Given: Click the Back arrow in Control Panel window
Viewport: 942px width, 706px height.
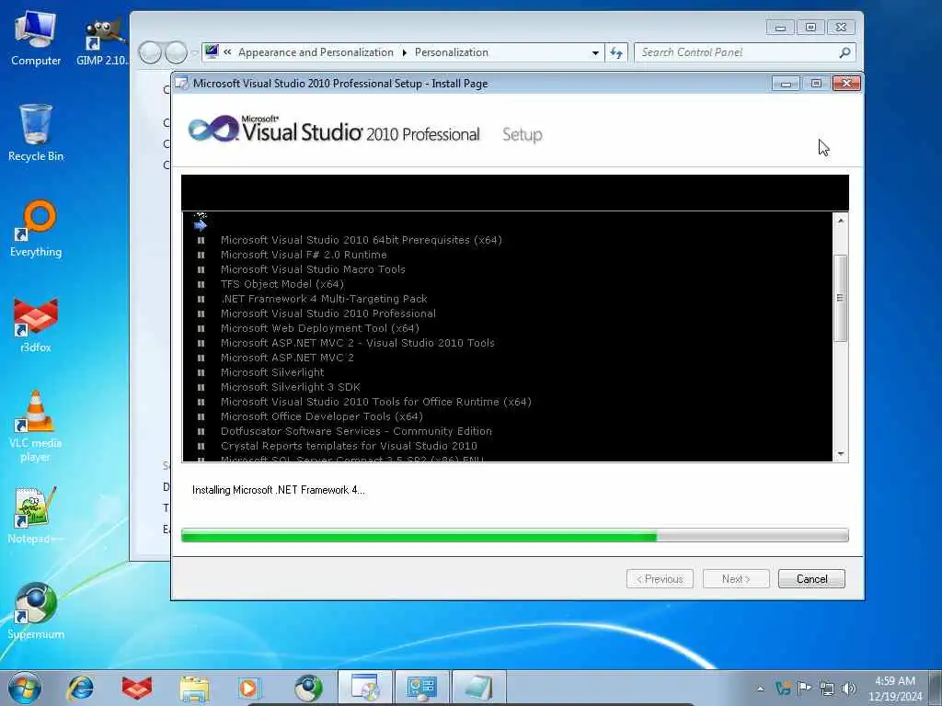Looking at the screenshot, I should coord(150,52).
